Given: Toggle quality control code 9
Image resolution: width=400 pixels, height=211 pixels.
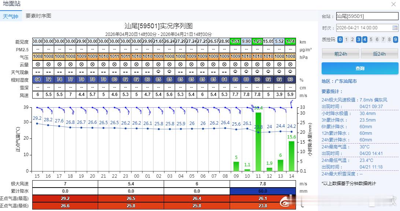Looking at the screenshot, I should (395, 40).
